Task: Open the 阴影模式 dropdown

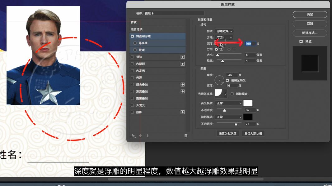Action: point(229,117)
